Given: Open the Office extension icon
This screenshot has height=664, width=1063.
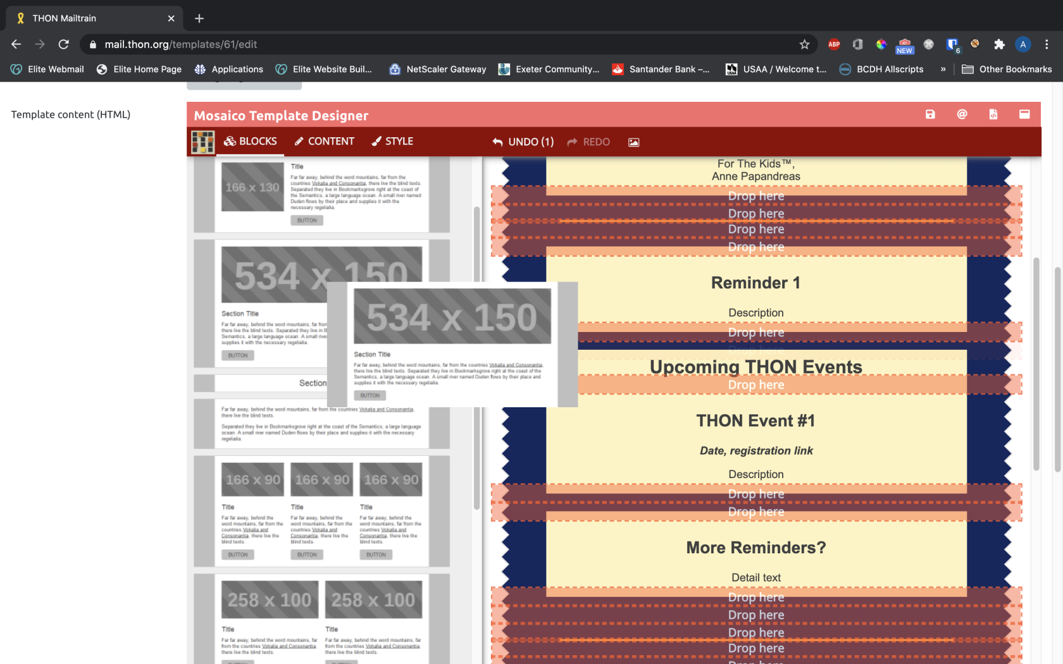Looking at the screenshot, I should 857,44.
